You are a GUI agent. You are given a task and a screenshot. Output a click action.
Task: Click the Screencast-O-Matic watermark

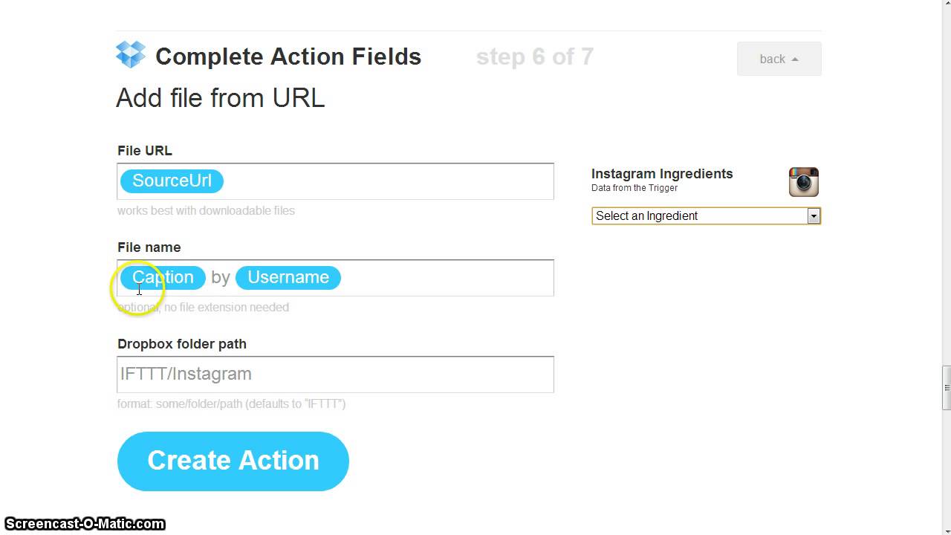point(84,524)
